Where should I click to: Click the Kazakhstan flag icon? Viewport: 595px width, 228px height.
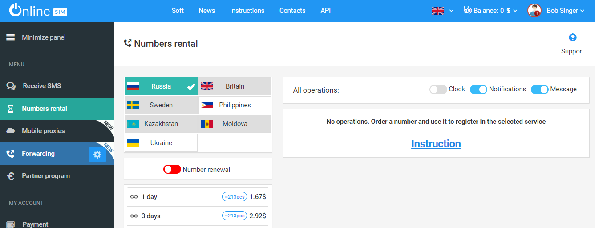pos(134,124)
